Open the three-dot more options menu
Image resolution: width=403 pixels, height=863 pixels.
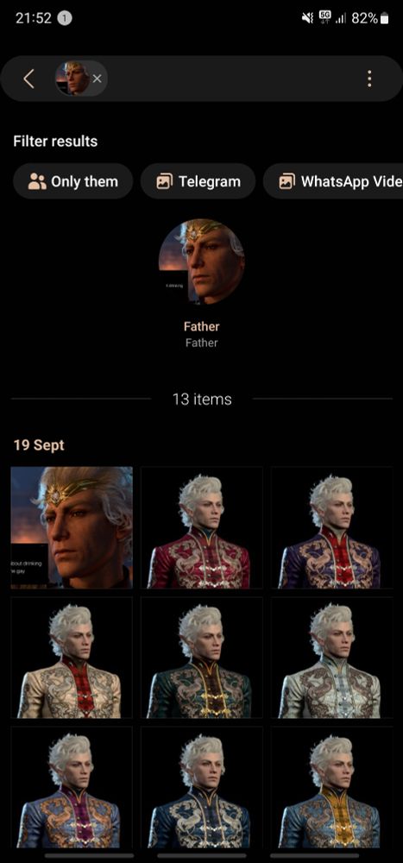[x=369, y=79]
